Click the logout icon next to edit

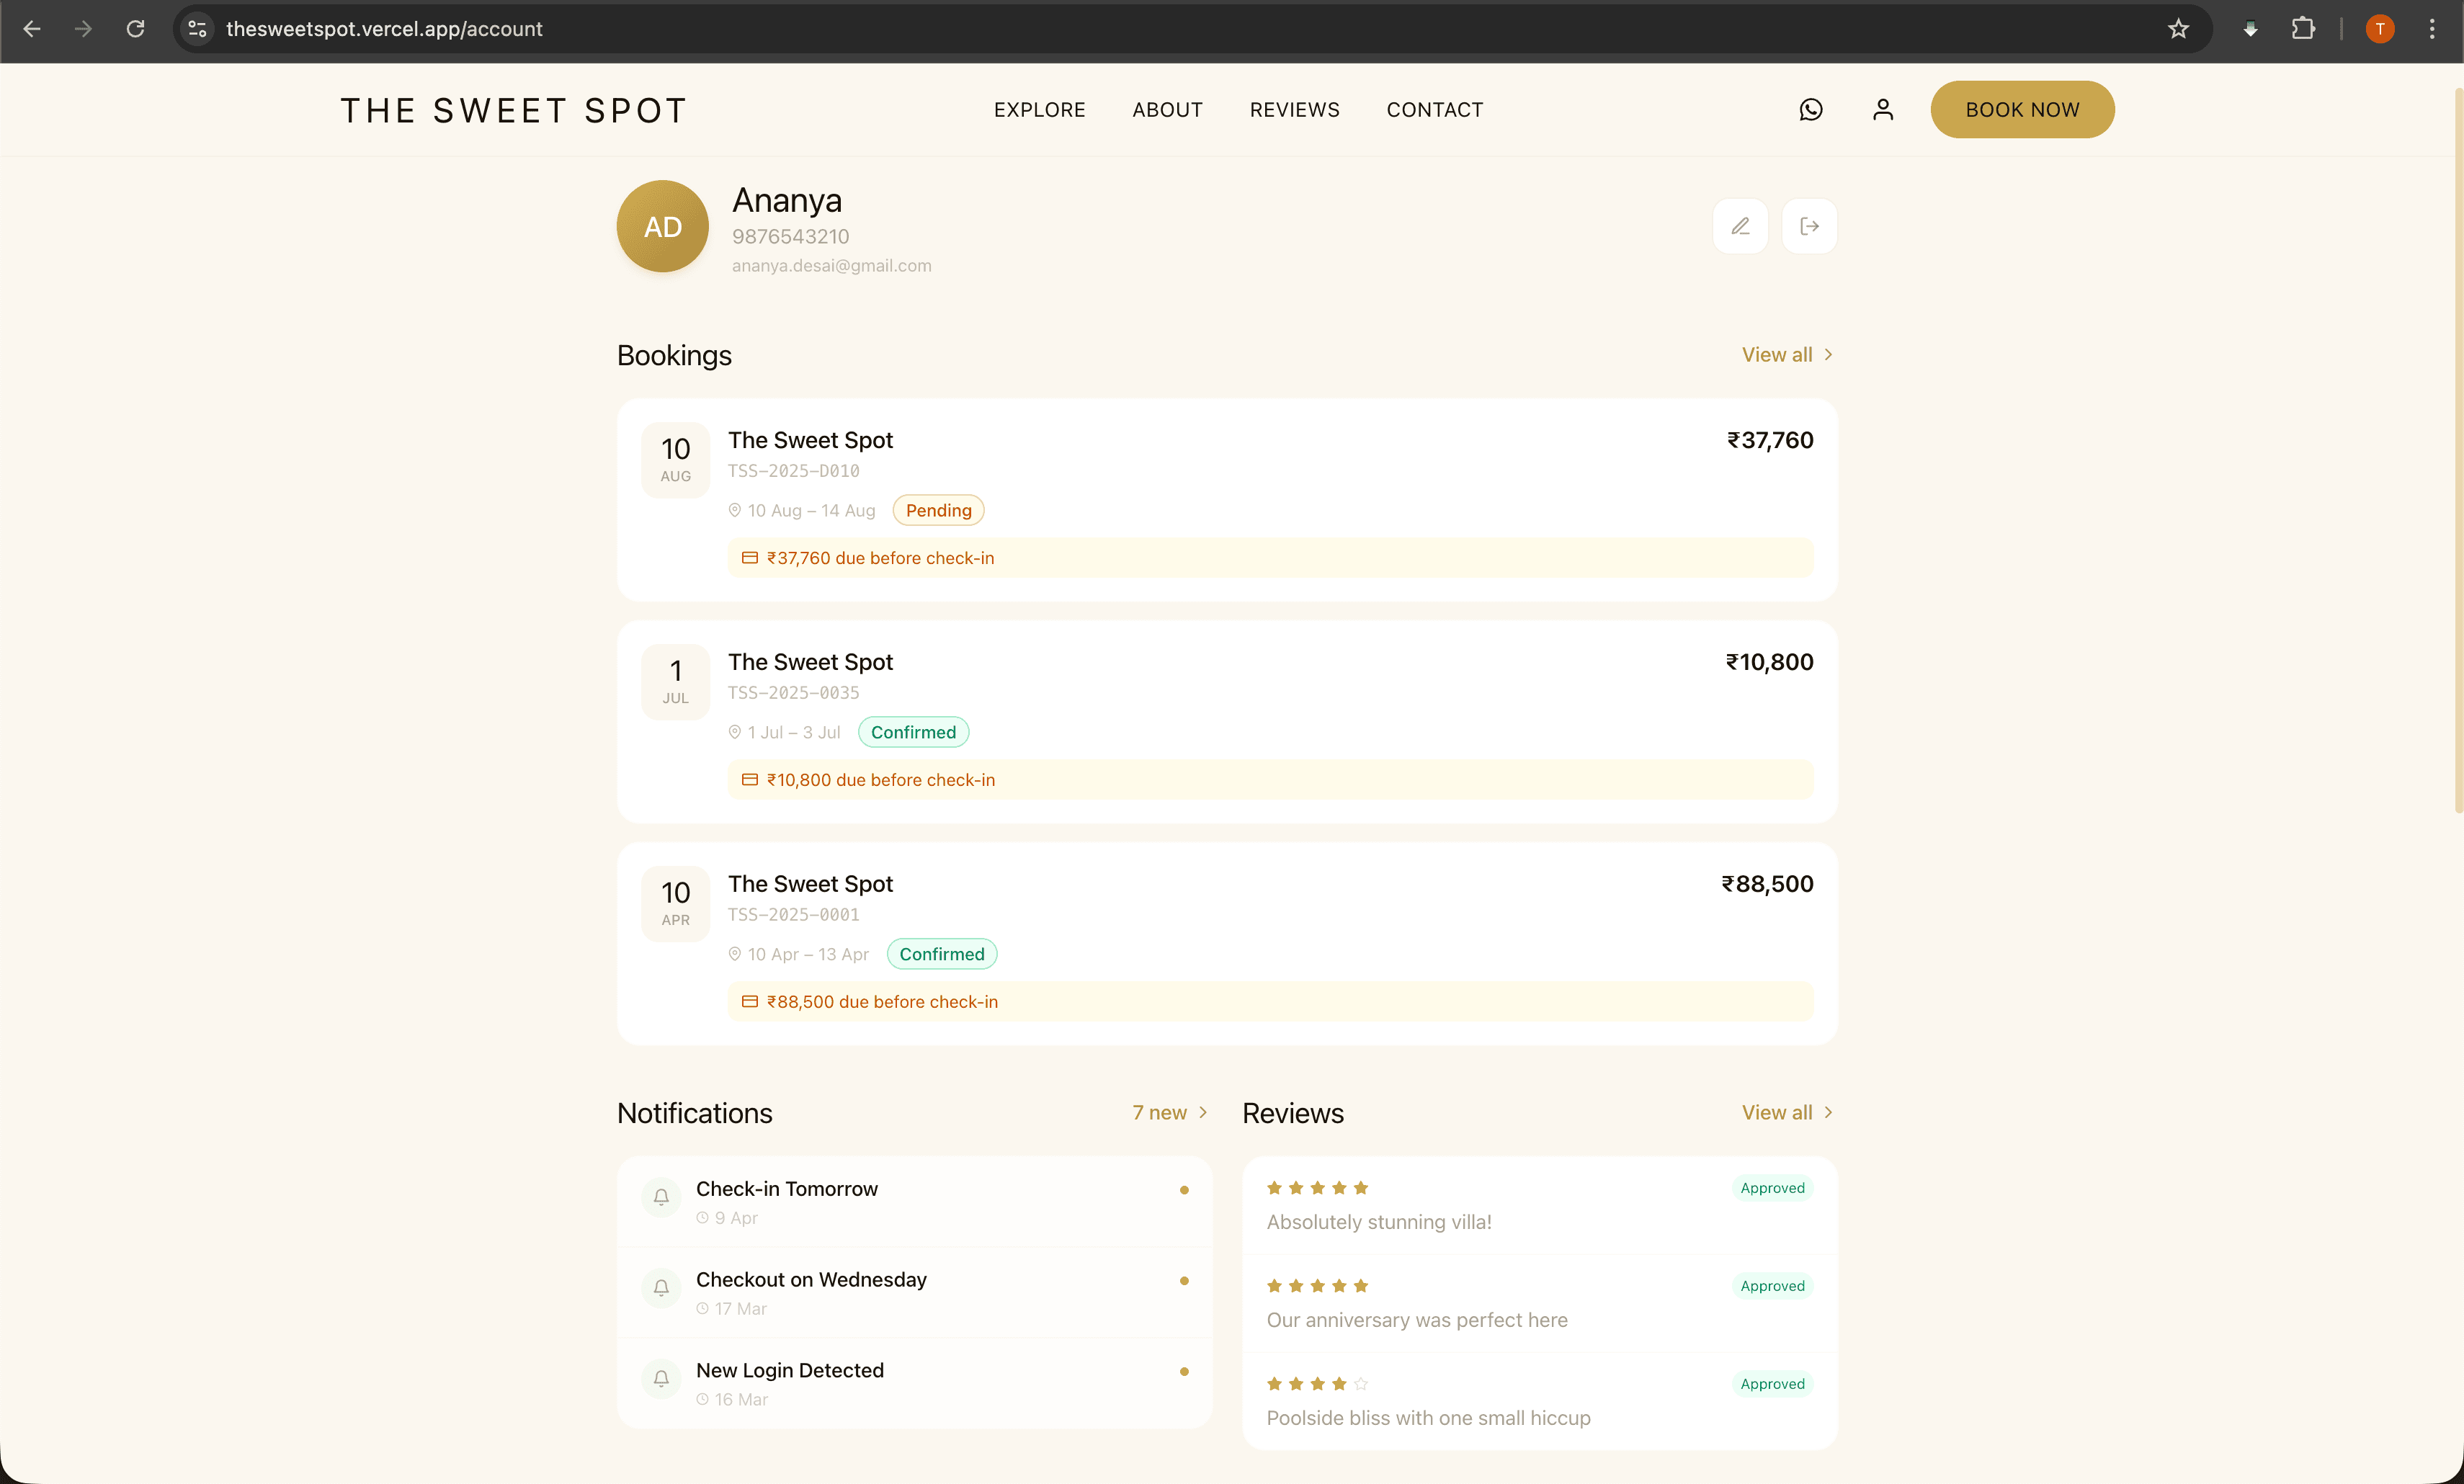(x=1809, y=226)
